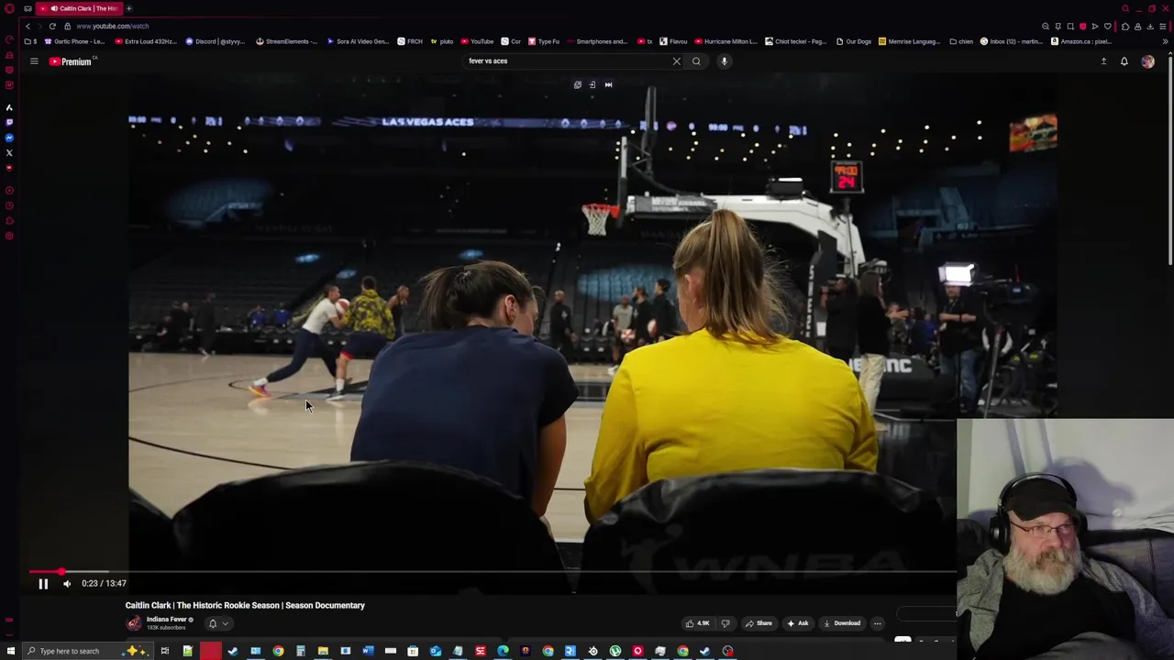Viewport: 1174px width, 660px height.
Task: Open the YouTube guide hamburger menu
Action: pos(34,61)
